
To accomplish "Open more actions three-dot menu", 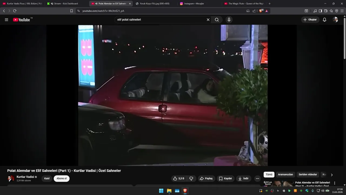I will pyautogui.click(x=257, y=178).
